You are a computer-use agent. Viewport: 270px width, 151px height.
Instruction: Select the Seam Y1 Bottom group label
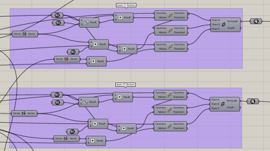(x=126, y=5)
